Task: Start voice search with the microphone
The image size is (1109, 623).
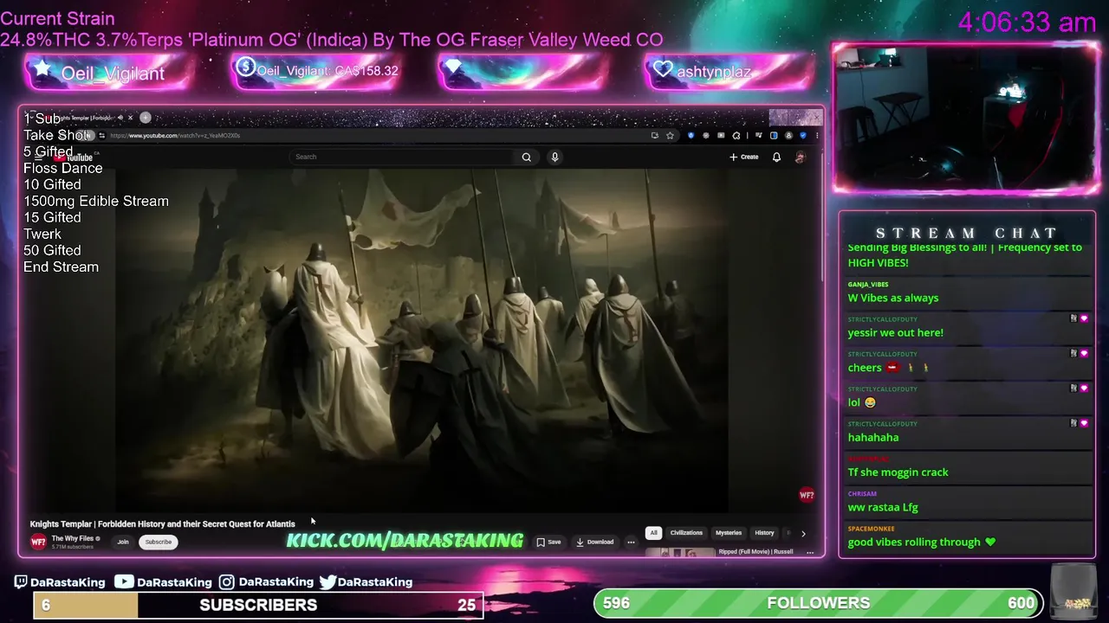Action: pyautogui.click(x=554, y=157)
